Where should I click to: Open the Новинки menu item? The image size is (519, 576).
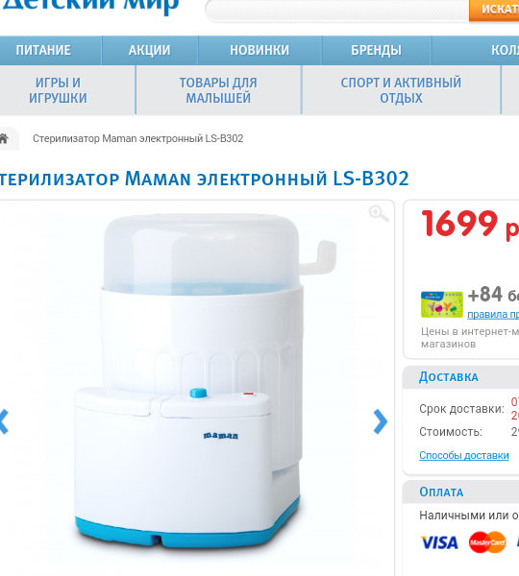tap(259, 50)
